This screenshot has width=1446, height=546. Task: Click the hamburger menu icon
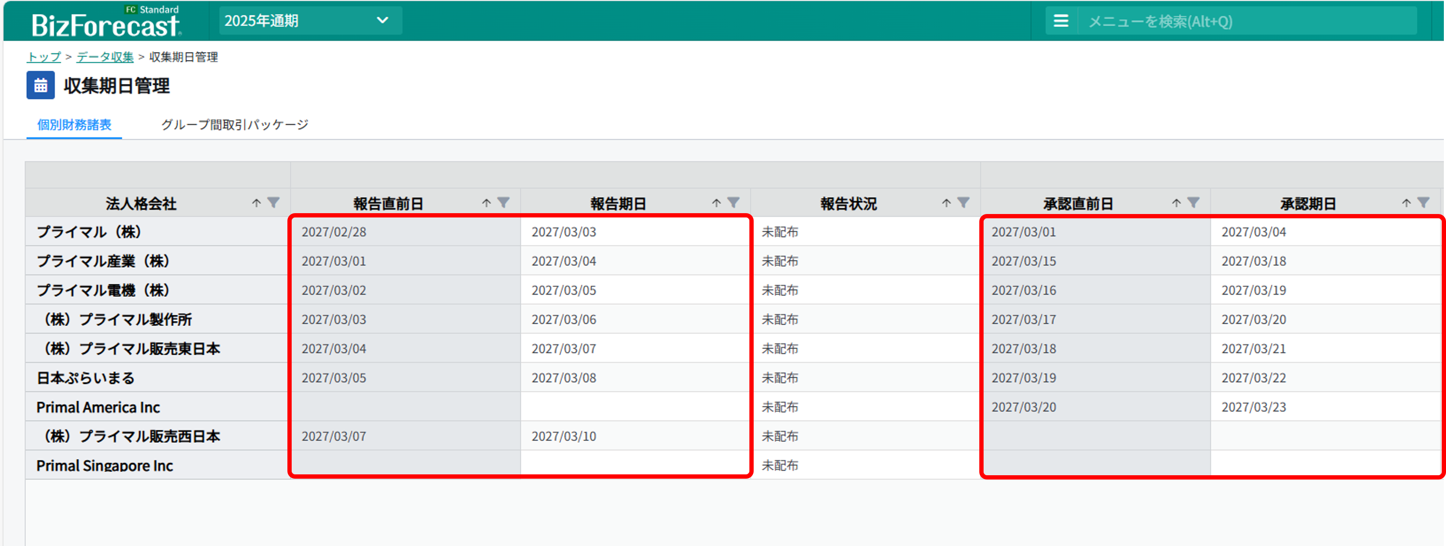point(1060,21)
